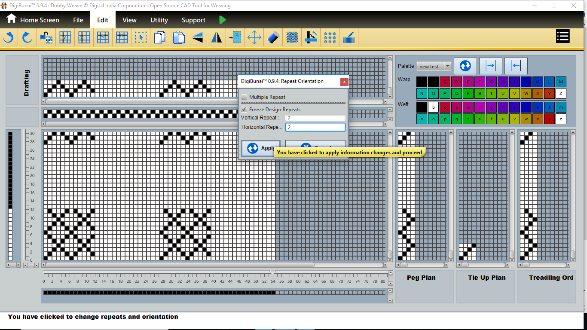Uncheck Freeze Design Repeats checkbox
This screenshot has height=330, width=587.
pos(245,110)
